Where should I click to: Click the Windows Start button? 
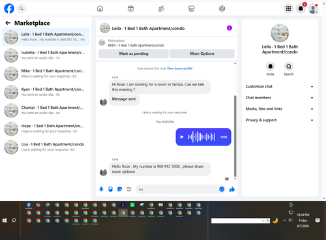5,220
